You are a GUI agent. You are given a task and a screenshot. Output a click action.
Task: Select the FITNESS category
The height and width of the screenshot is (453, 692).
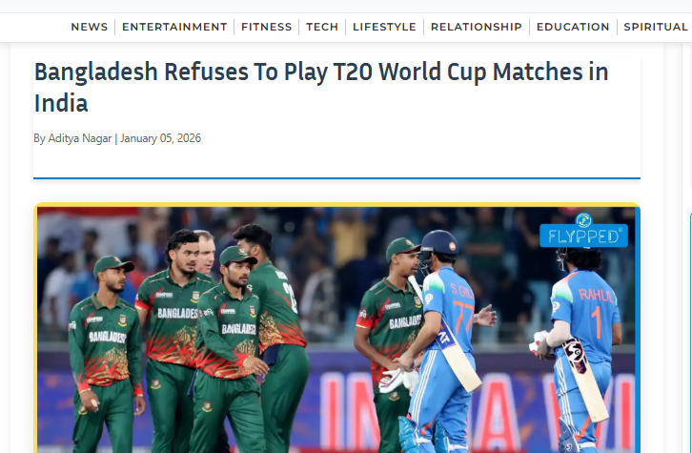[x=267, y=27]
